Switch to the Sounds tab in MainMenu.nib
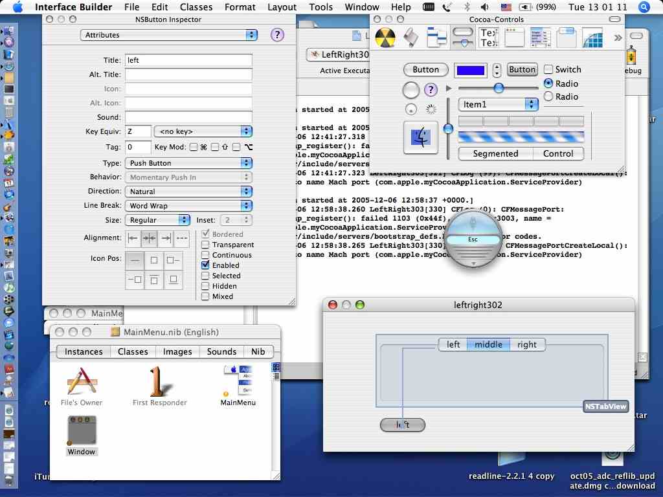 (221, 351)
